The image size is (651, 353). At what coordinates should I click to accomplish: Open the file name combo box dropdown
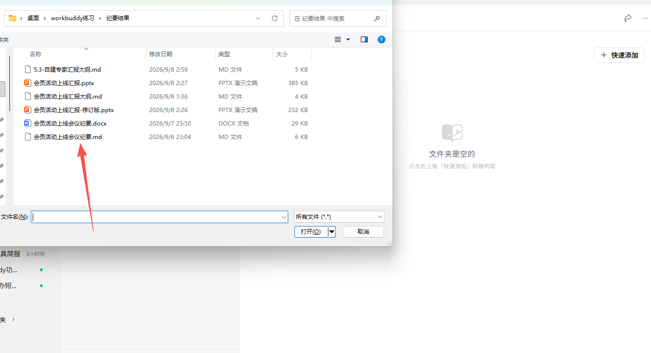tap(284, 217)
